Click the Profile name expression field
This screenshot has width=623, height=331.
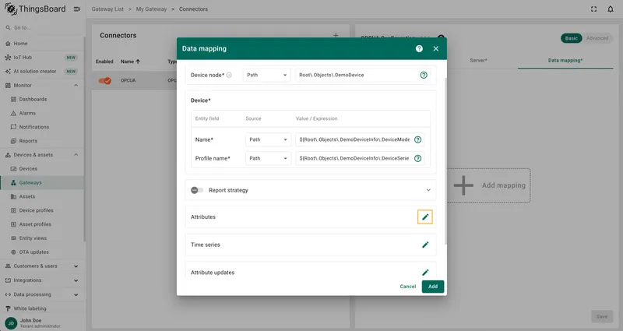coord(354,158)
